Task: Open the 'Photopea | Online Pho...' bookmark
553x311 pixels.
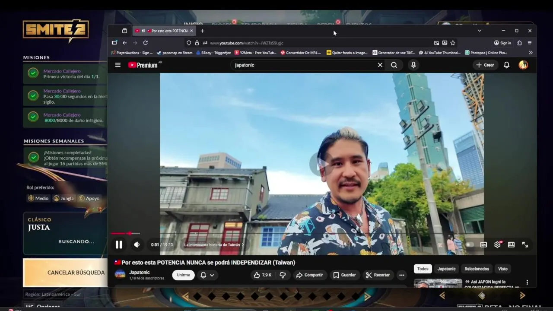Action: (x=486, y=53)
